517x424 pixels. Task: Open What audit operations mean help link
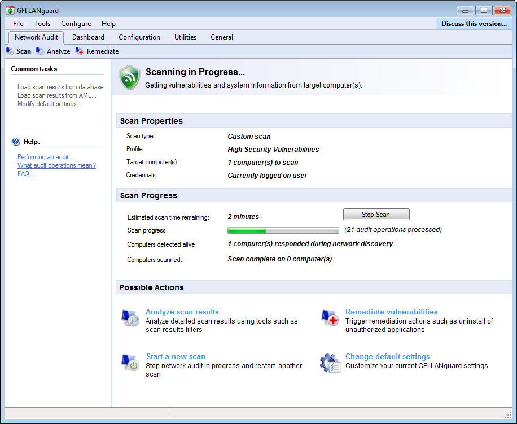coord(56,165)
